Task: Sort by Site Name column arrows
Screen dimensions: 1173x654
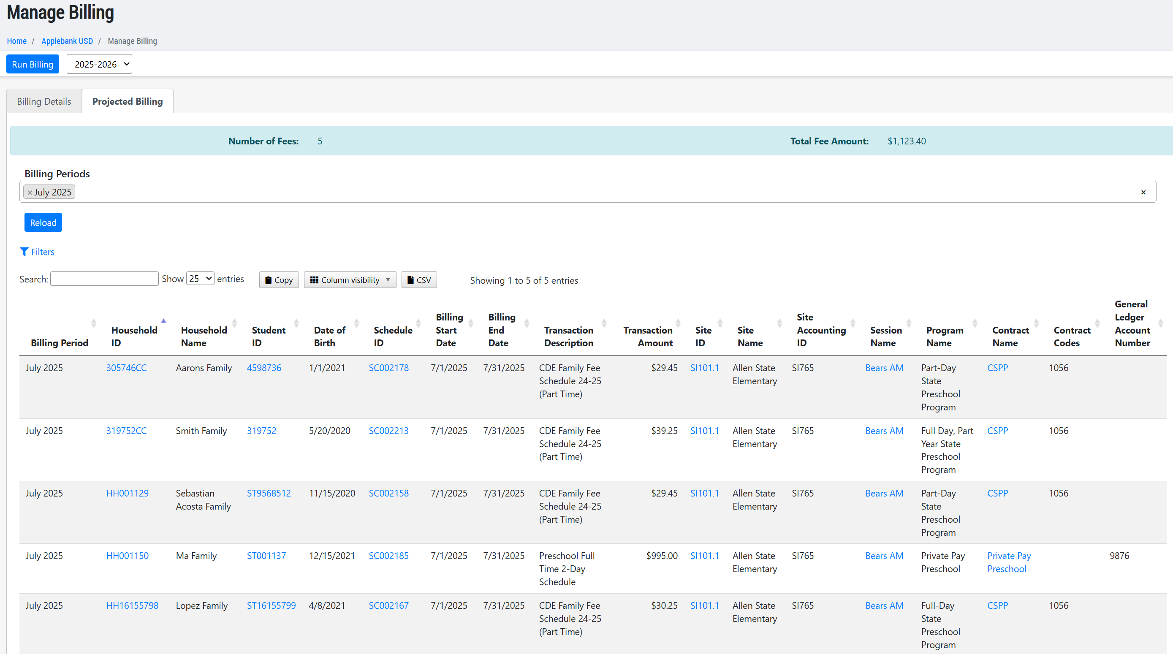Action: [779, 323]
